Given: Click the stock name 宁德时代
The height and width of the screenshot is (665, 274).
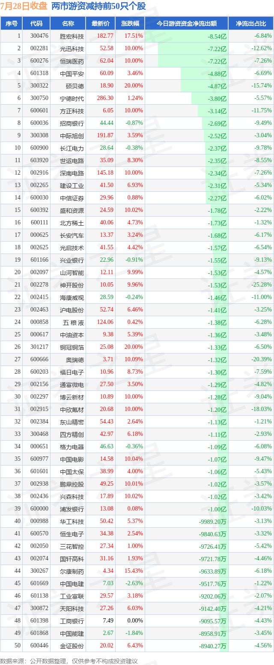Looking at the screenshot, I should tap(72, 98).
